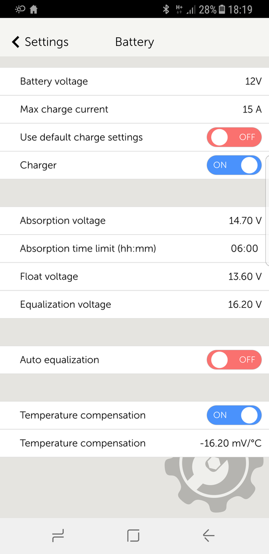
Task: Tap the home icon in status bar
Action: [33, 10]
